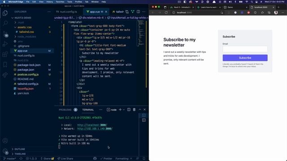Select second terminal instance in side list
The image size is (287, 161).
(x=144, y=120)
